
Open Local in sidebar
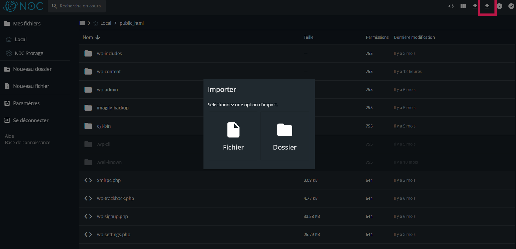16,39
